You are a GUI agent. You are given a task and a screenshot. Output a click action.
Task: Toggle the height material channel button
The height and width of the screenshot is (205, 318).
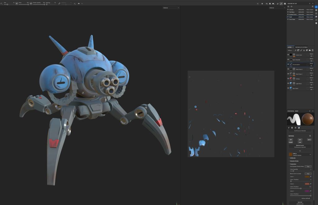pos(291,142)
